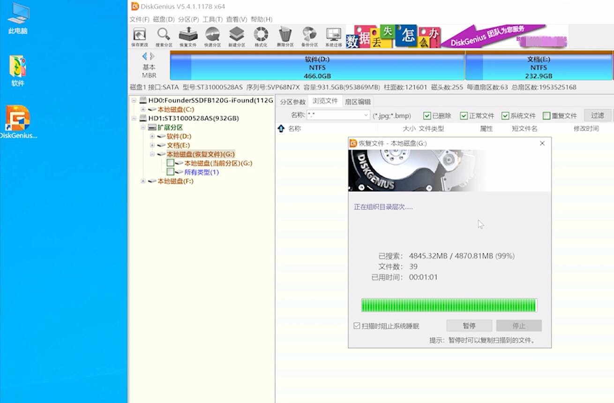Click the 恢复文件 (Recover files) toolbar icon
This screenshot has height=403, width=614.
tap(188, 37)
